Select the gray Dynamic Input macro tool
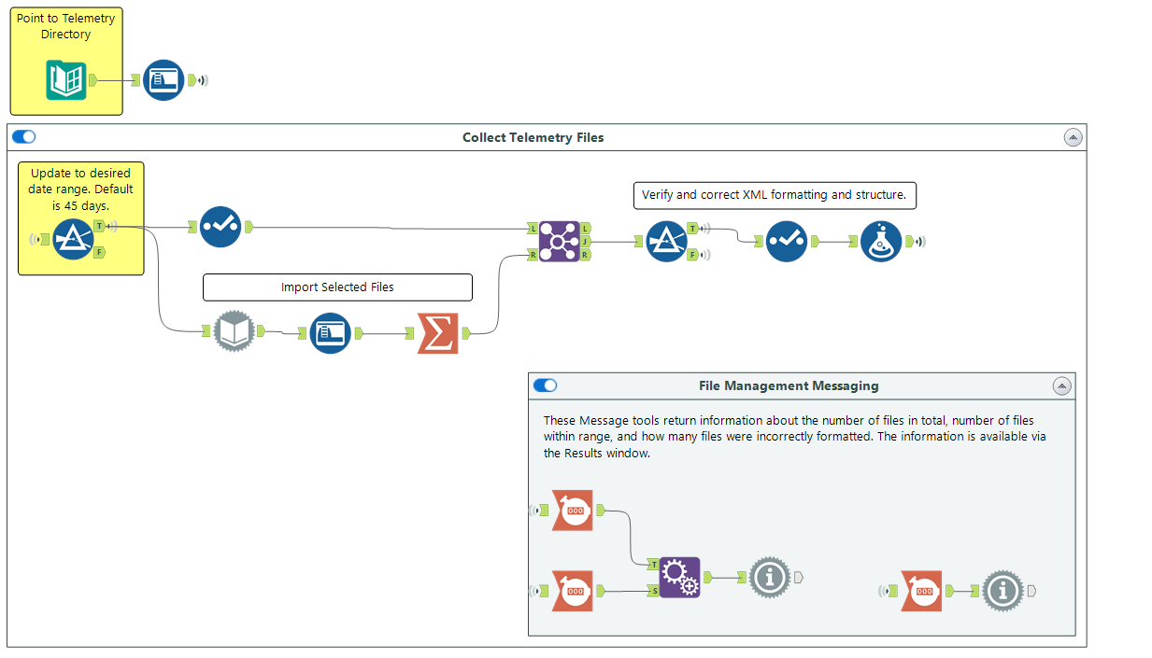Screen dimensions: 1152x658 235,330
